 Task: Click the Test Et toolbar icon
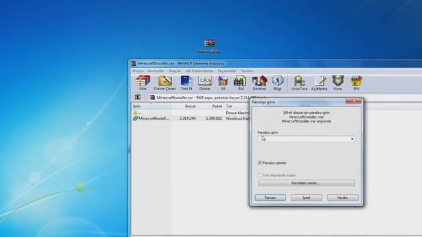pyautogui.click(x=186, y=83)
